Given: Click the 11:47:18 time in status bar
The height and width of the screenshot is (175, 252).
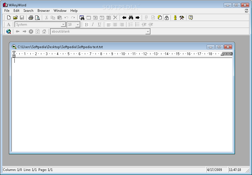Looking at the screenshot, I should (235, 170).
